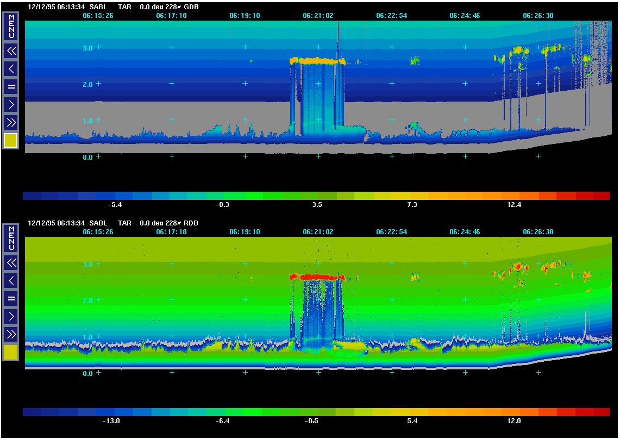Open the MENU button in the GDB panel
Image resolution: width=620 pixels, height=440 pixels.
(11, 26)
